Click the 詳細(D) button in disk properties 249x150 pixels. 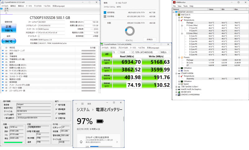coord(149,39)
